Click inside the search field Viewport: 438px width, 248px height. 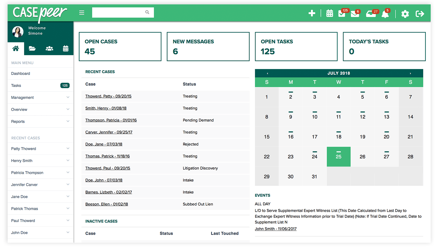tap(120, 13)
